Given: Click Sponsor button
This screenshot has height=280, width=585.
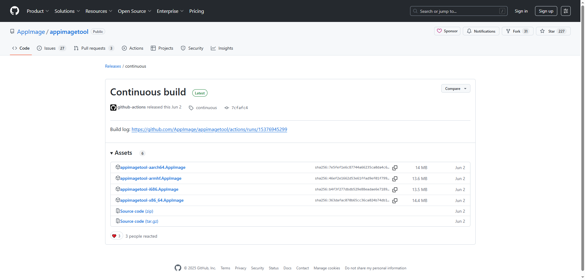Looking at the screenshot, I should point(447,31).
